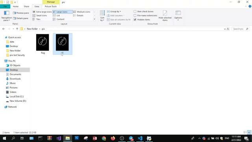Switch to the Picture Tools tab
This screenshot has width=252, height=142.
[x=51, y=6]
